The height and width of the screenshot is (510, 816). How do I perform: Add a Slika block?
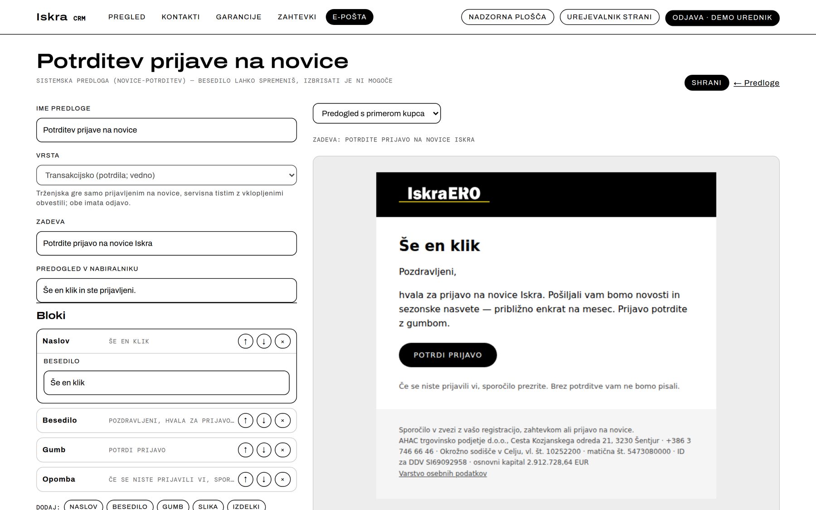coord(208,505)
